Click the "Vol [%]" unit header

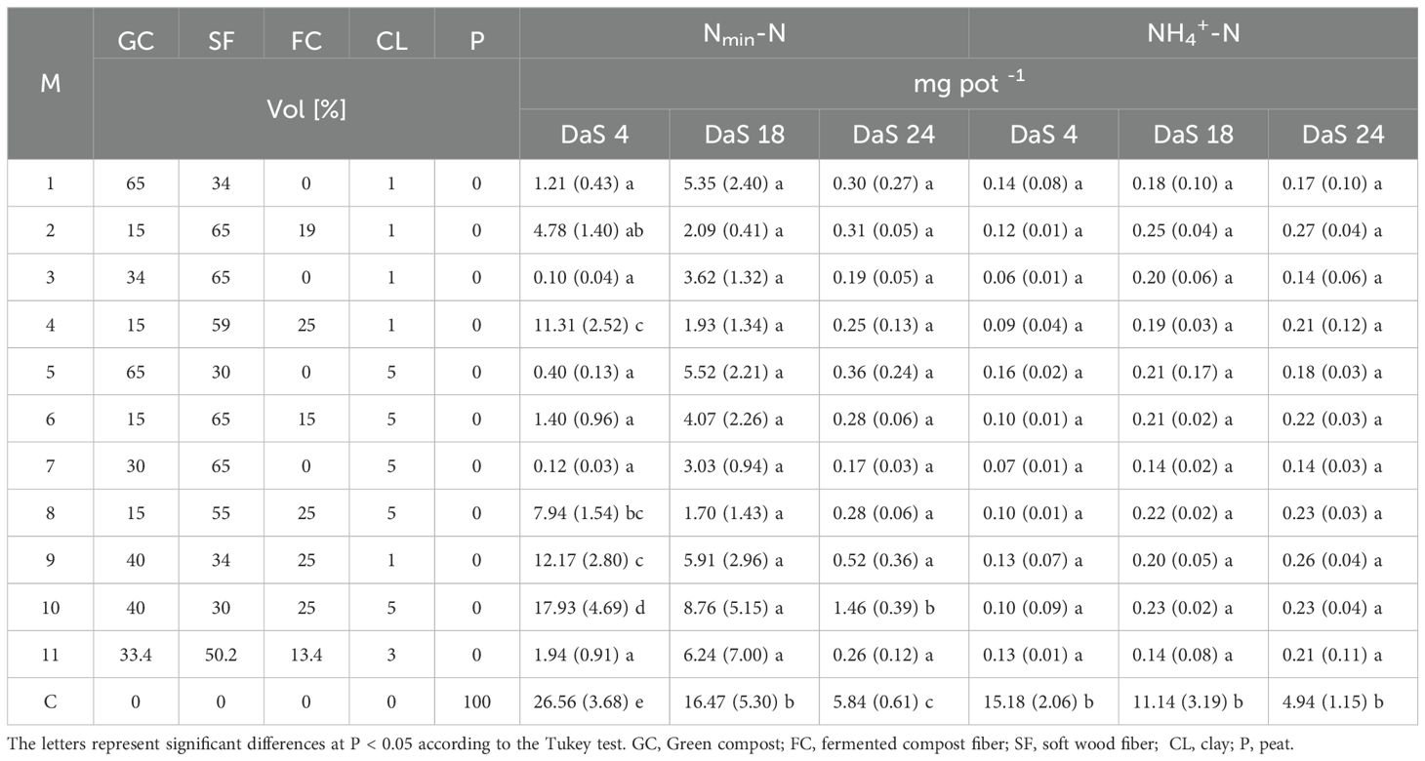(x=306, y=108)
